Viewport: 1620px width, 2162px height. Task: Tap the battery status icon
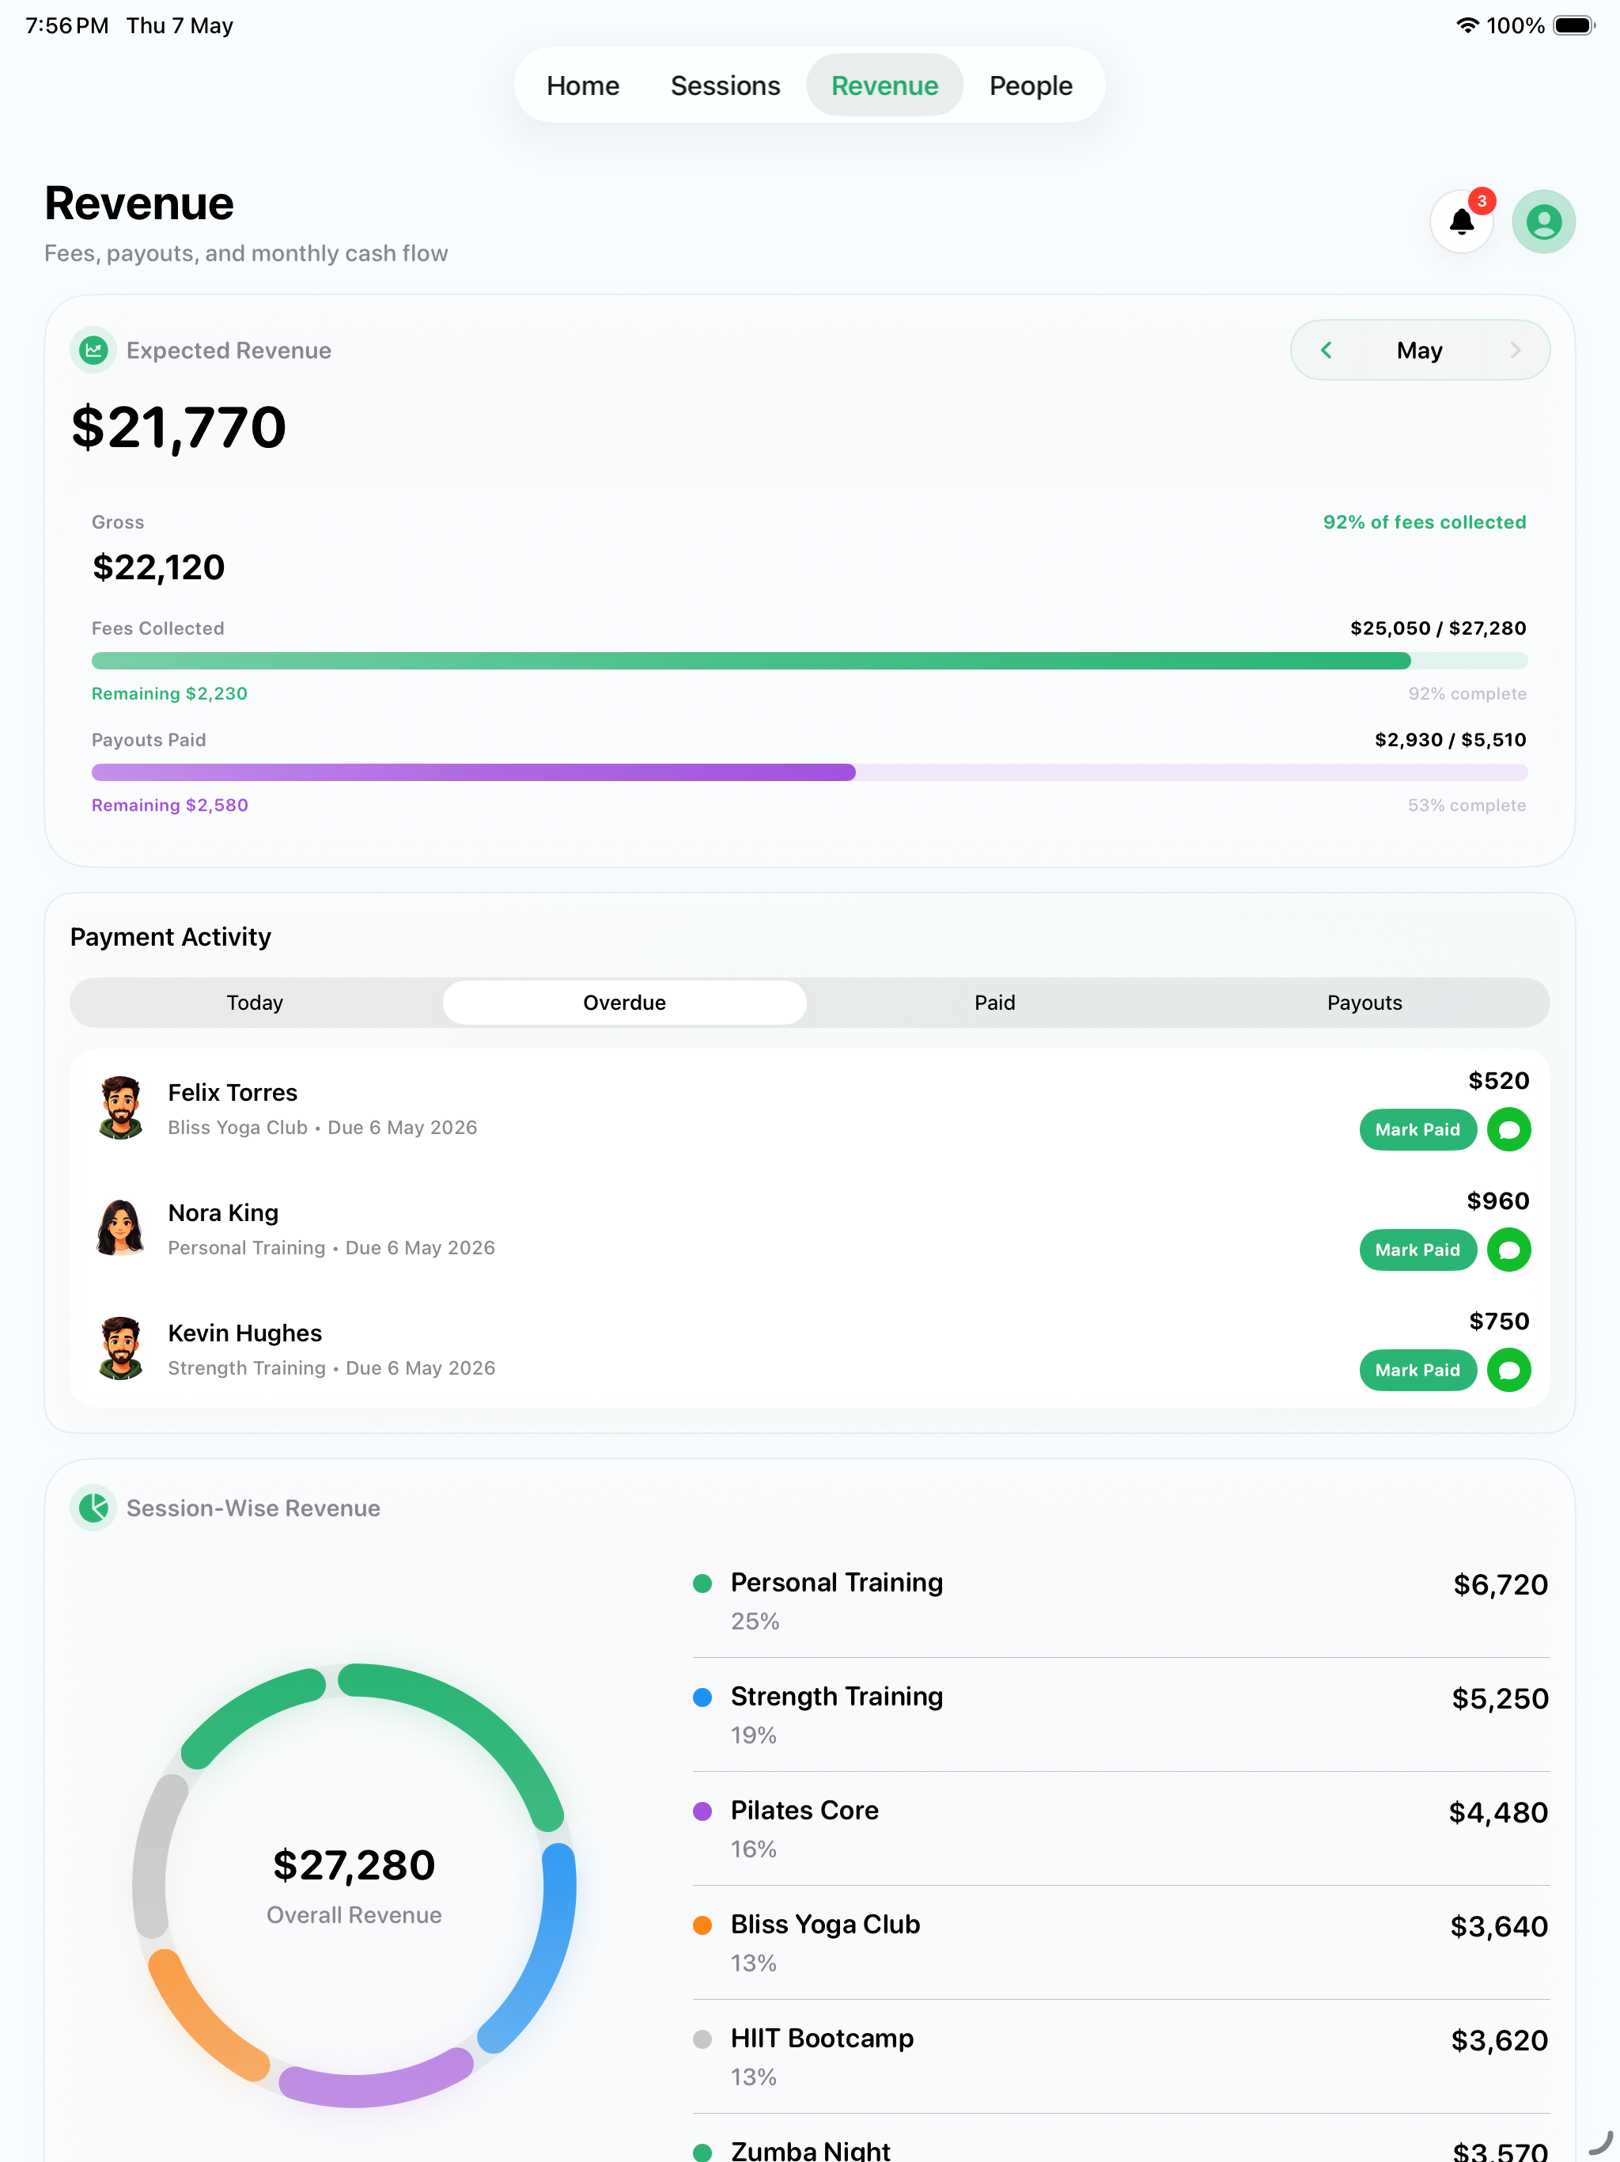click(x=1574, y=25)
